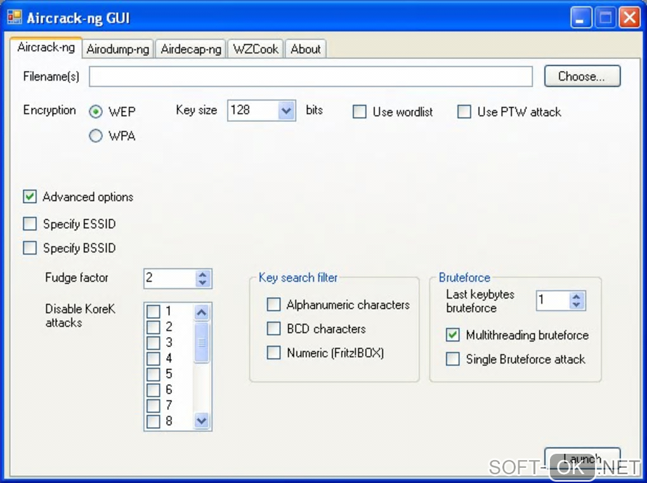
Task: Select WEP encryption radio button
Action: tap(96, 112)
